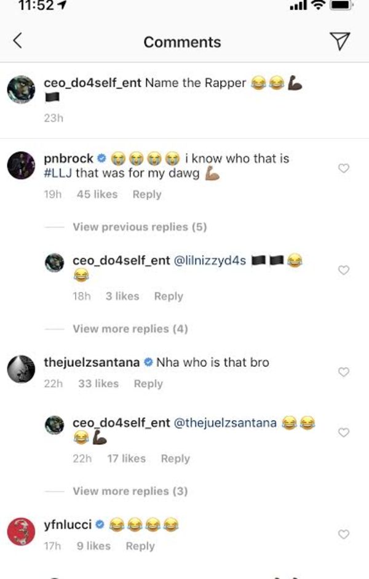Expand View more replies (4)

pos(130,329)
